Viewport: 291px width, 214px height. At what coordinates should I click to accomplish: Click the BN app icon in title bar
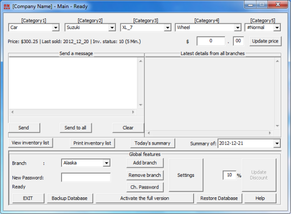(6, 6)
